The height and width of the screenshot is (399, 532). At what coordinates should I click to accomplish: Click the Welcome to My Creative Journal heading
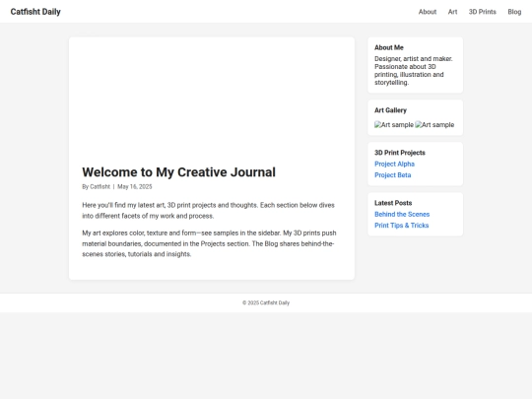pyautogui.click(x=178, y=172)
